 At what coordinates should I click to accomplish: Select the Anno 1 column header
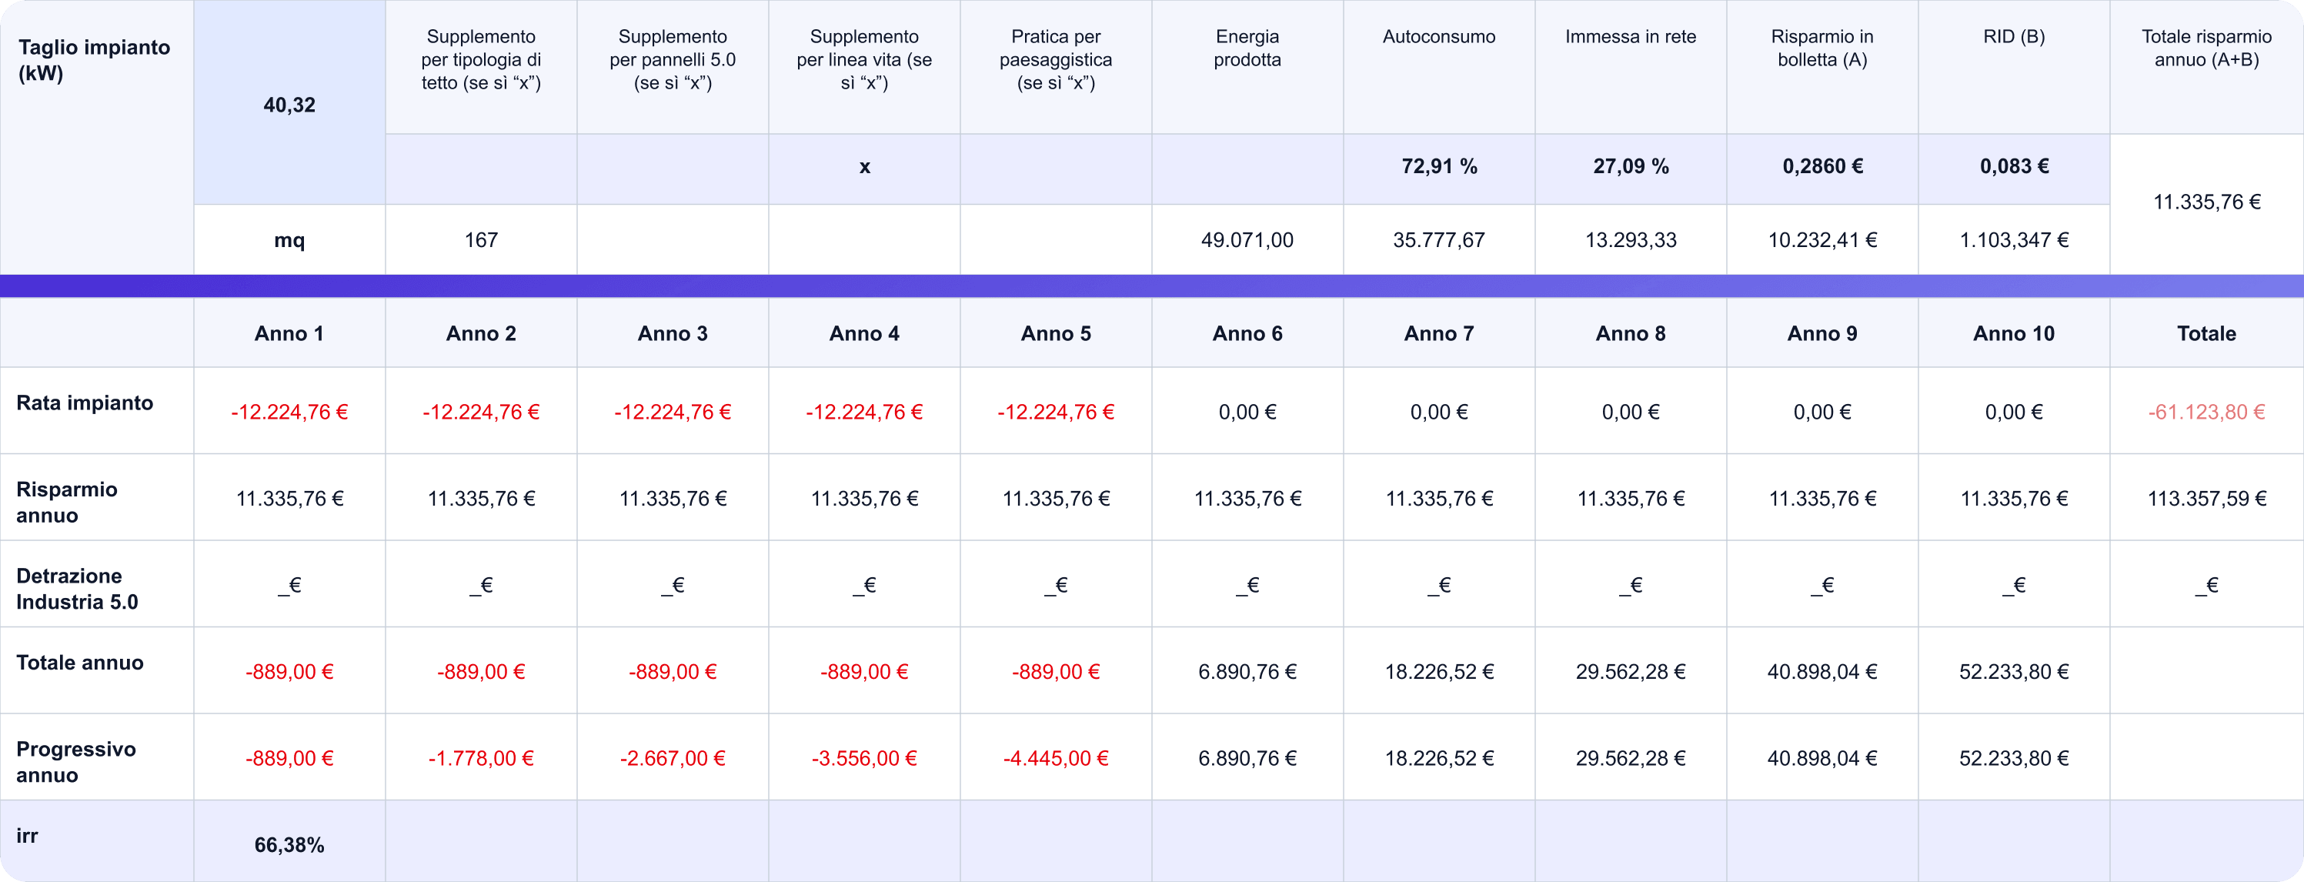(289, 332)
